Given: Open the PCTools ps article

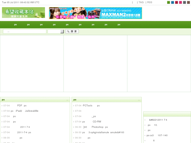Looking at the screenshot, I should click(x=91, y=105).
